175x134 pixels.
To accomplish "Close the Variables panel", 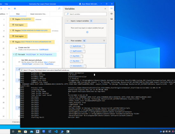I will pos(105,9).
